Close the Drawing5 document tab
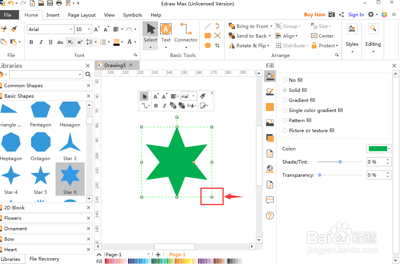 (131, 65)
